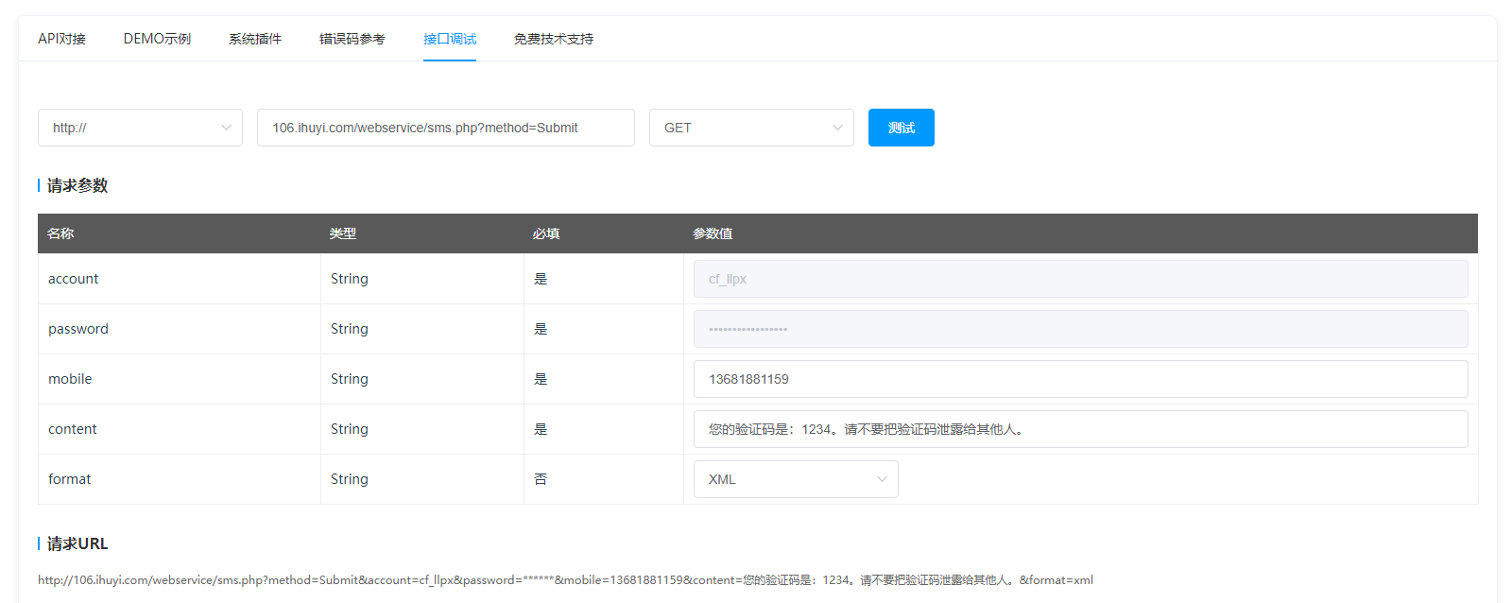
Task: Click the XML dropdown chevron arrow
Action: coord(882,479)
